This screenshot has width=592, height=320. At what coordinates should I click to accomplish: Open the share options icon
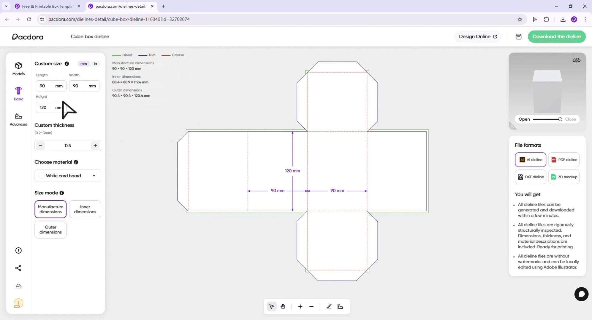pyautogui.click(x=18, y=268)
